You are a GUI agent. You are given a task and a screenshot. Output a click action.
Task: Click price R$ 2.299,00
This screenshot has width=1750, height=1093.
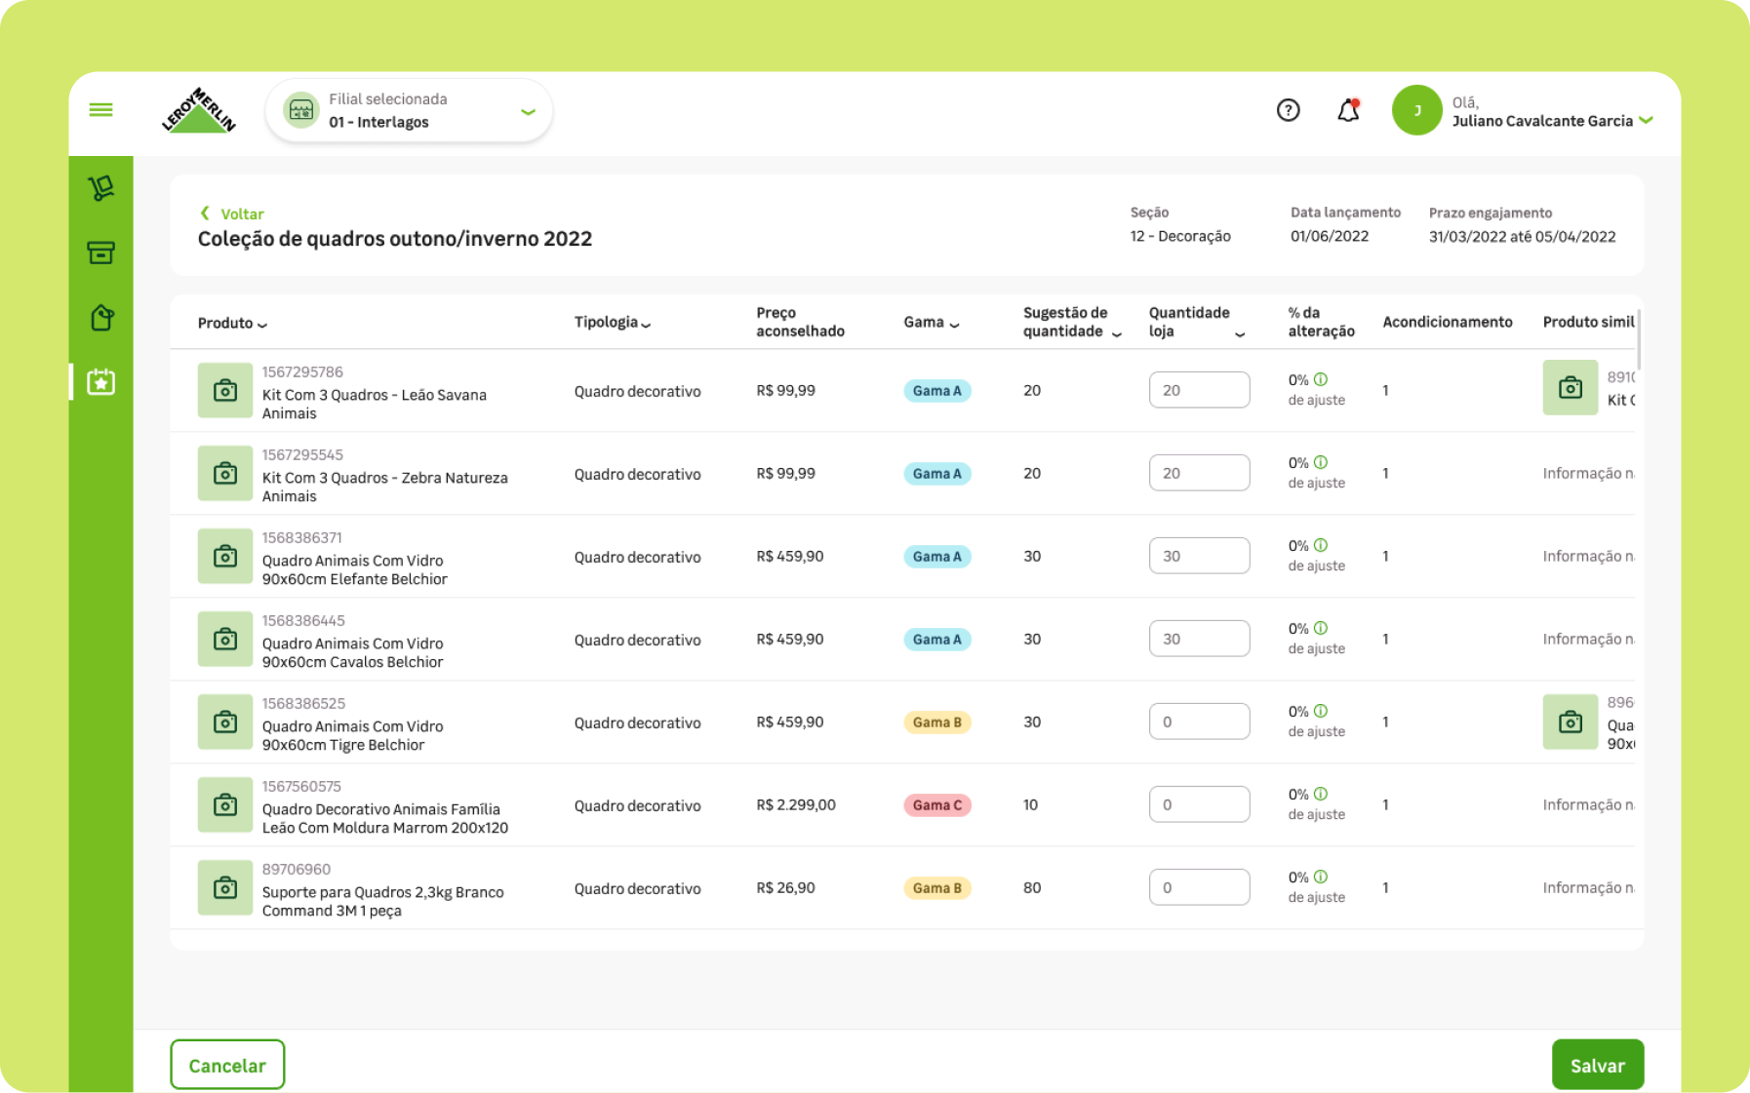[796, 804]
